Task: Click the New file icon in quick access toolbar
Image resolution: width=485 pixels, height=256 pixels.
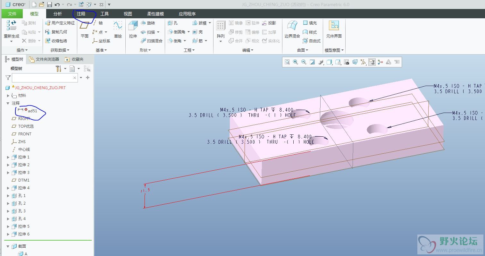Action: click(34, 4)
